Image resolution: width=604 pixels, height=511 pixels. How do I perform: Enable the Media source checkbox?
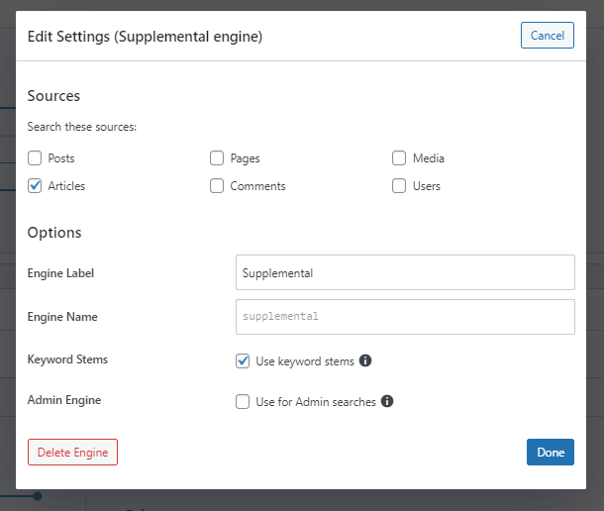399,158
